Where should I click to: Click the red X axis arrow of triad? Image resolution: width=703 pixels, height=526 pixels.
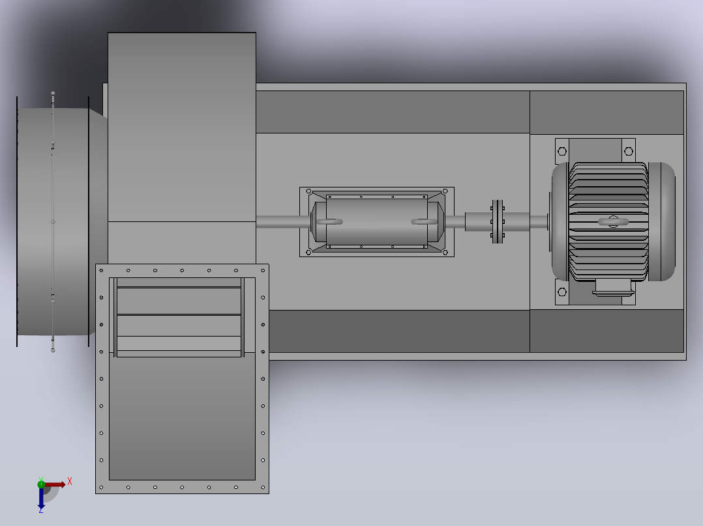tap(55, 484)
